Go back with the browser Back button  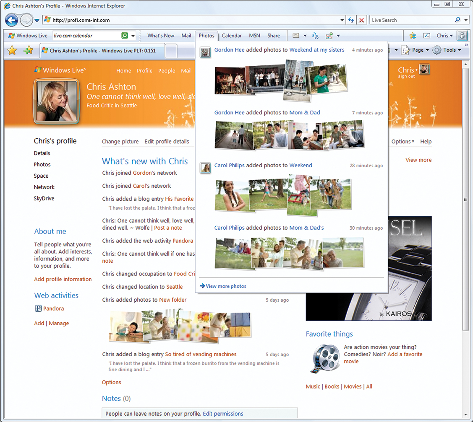(11, 20)
